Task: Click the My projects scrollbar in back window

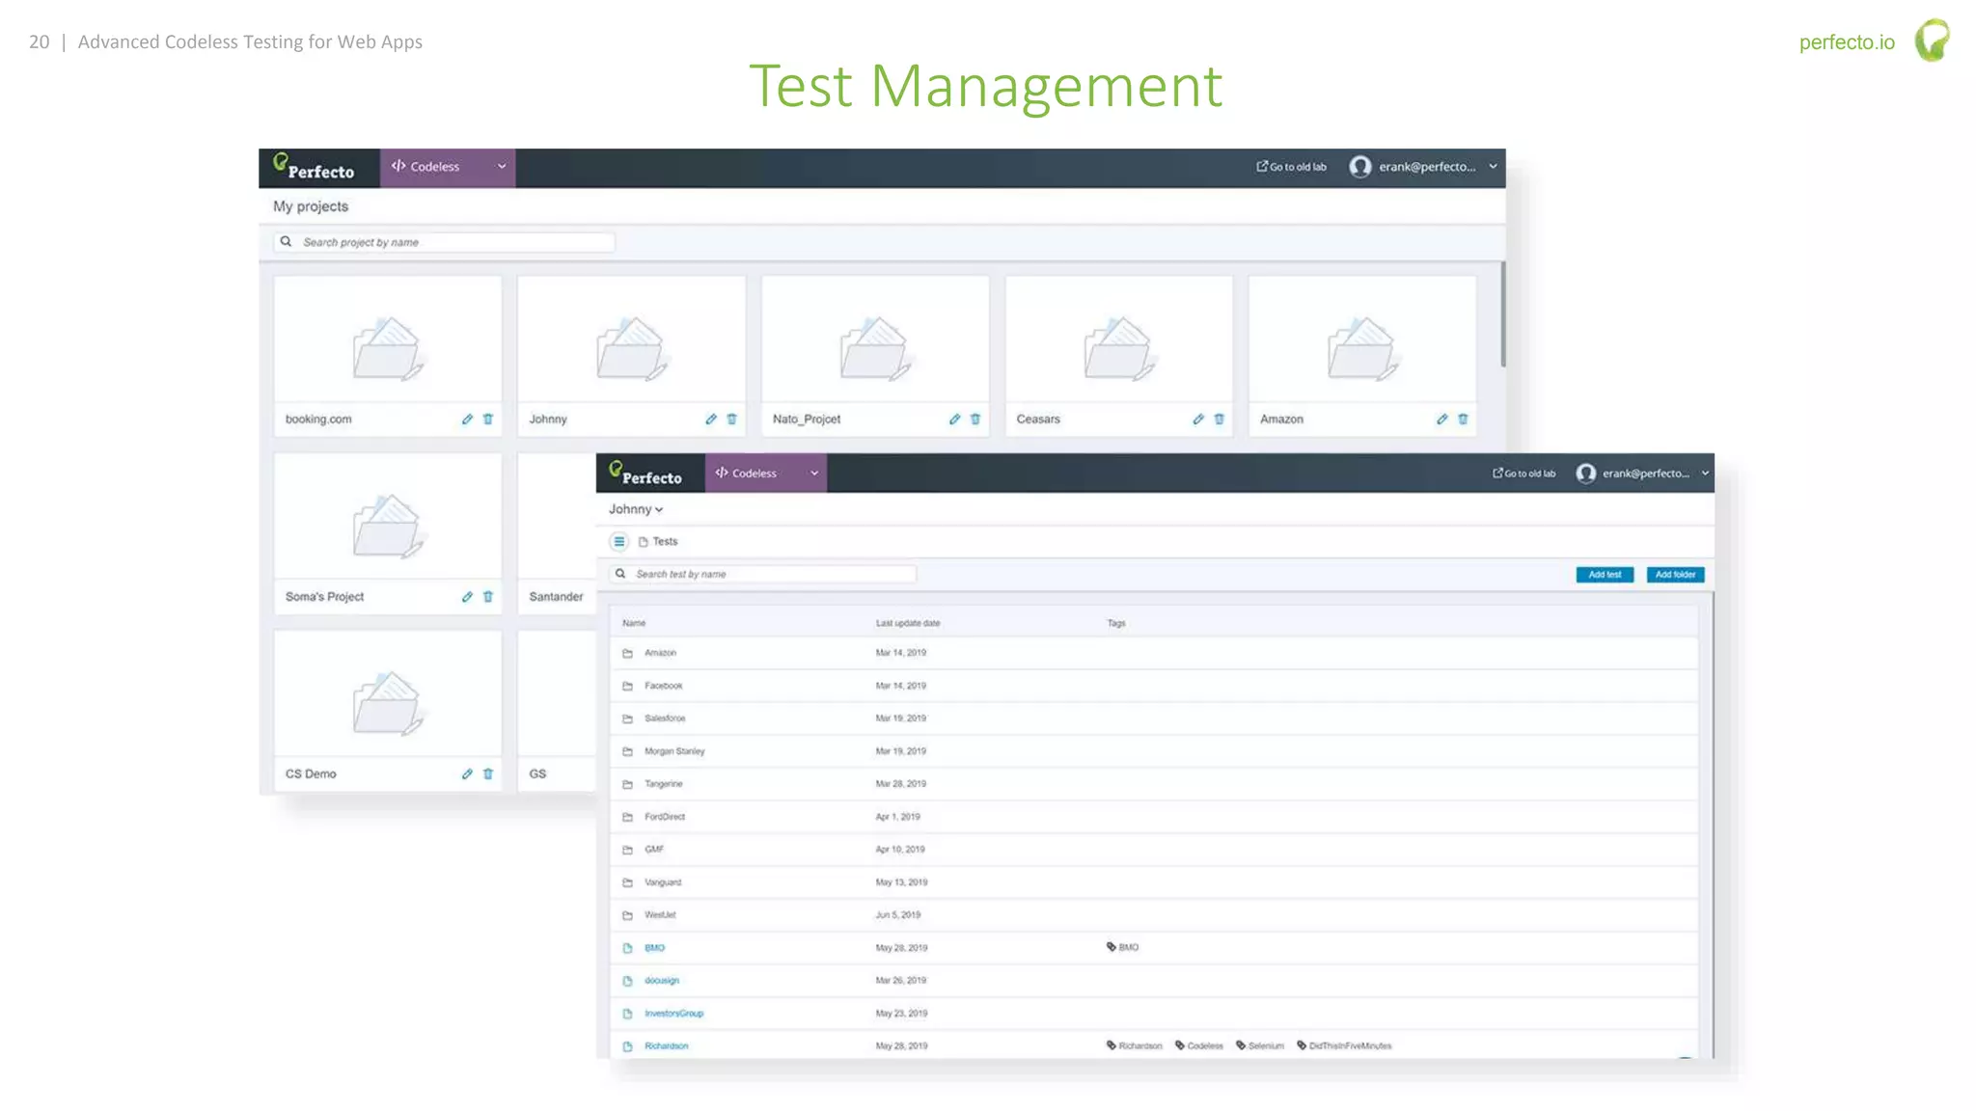Action: [1502, 314]
